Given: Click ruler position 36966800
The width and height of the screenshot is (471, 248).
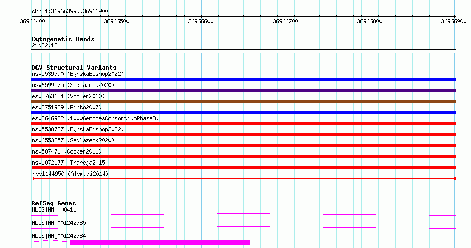Looking at the screenshot, I should pos(369,21).
